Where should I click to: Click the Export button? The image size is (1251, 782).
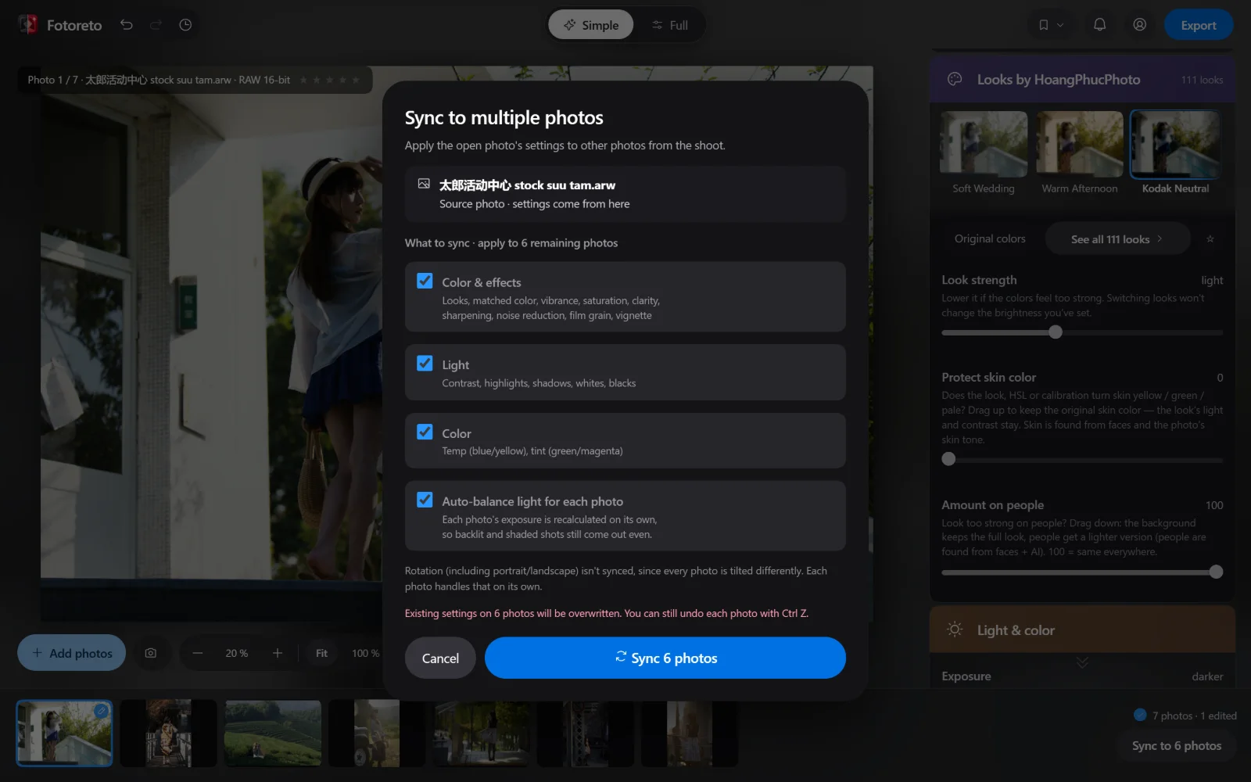click(x=1199, y=25)
